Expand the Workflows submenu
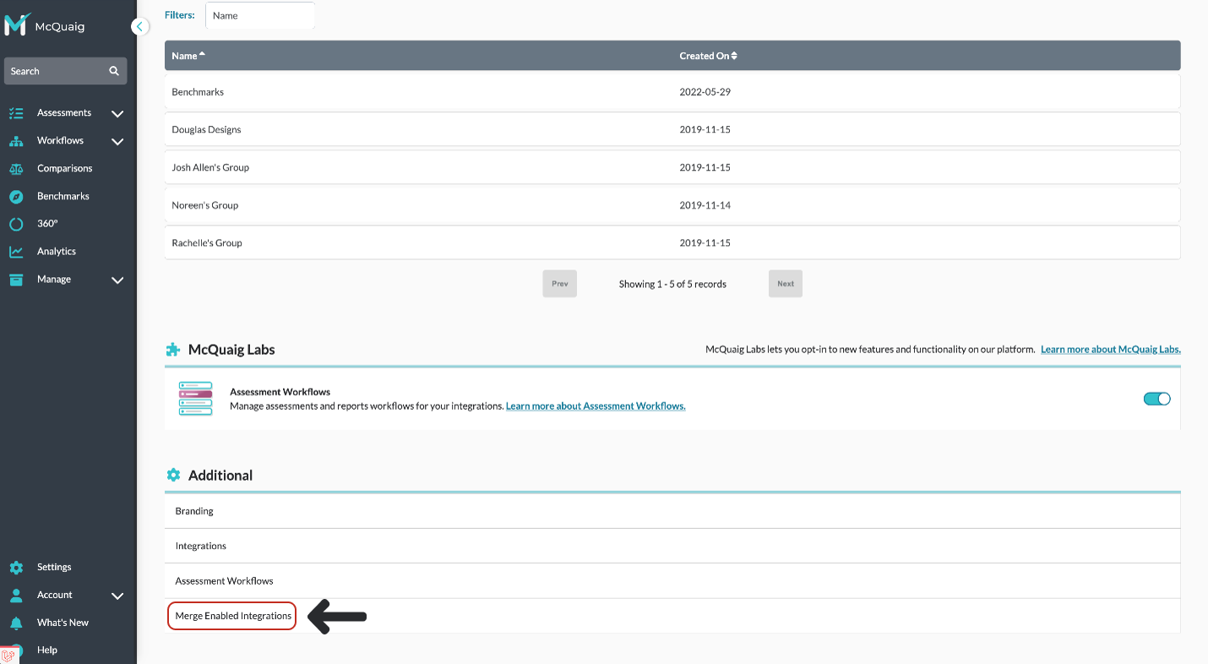Image resolution: width=1208 pixels, height=664 pixels. (x=117, y=141)
